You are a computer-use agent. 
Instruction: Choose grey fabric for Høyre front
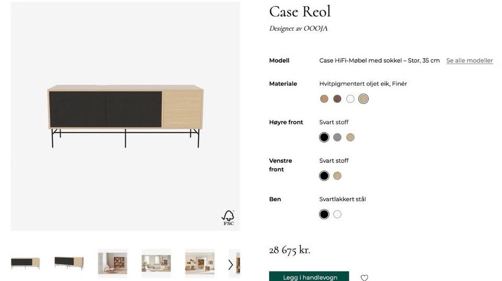pos(337,137)
